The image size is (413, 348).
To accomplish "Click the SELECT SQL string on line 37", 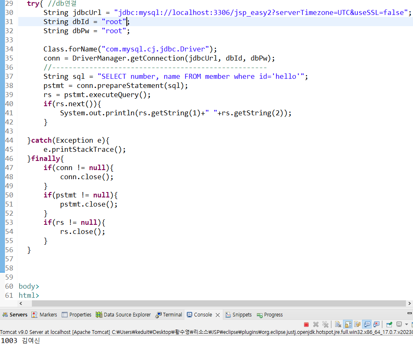I will [201, 76].
